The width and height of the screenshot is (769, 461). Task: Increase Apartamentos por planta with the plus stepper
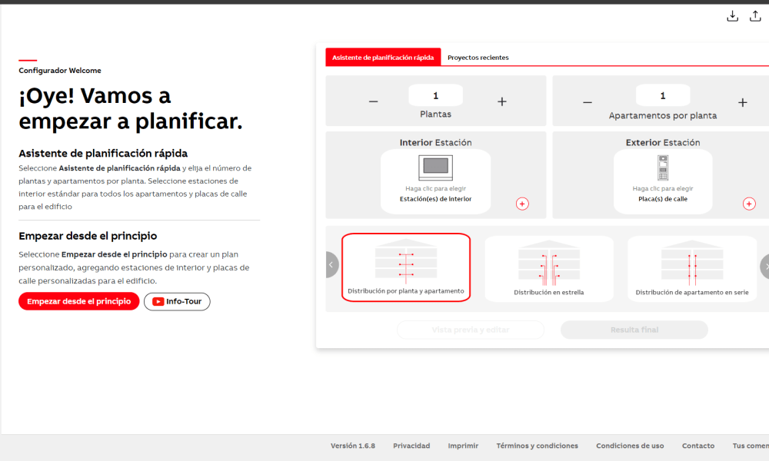point(742,101)
